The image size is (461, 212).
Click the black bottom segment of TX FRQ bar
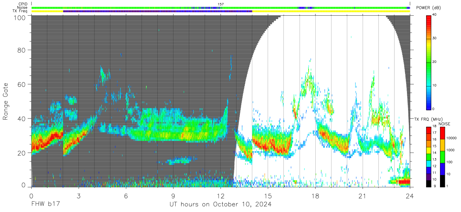coord(429,183)
